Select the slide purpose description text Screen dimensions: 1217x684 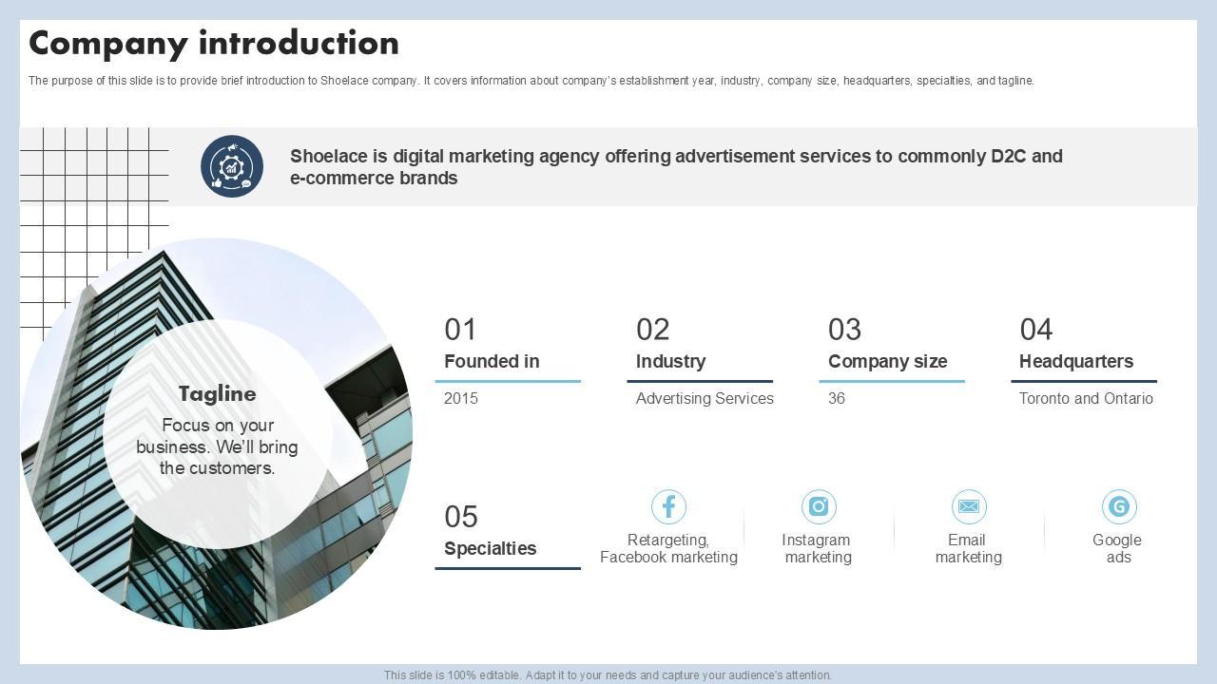531,81
